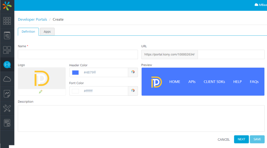Open the apps grid icon in sidebar
This screenshot has width=267, height=148.
click(x=7, y=21)
